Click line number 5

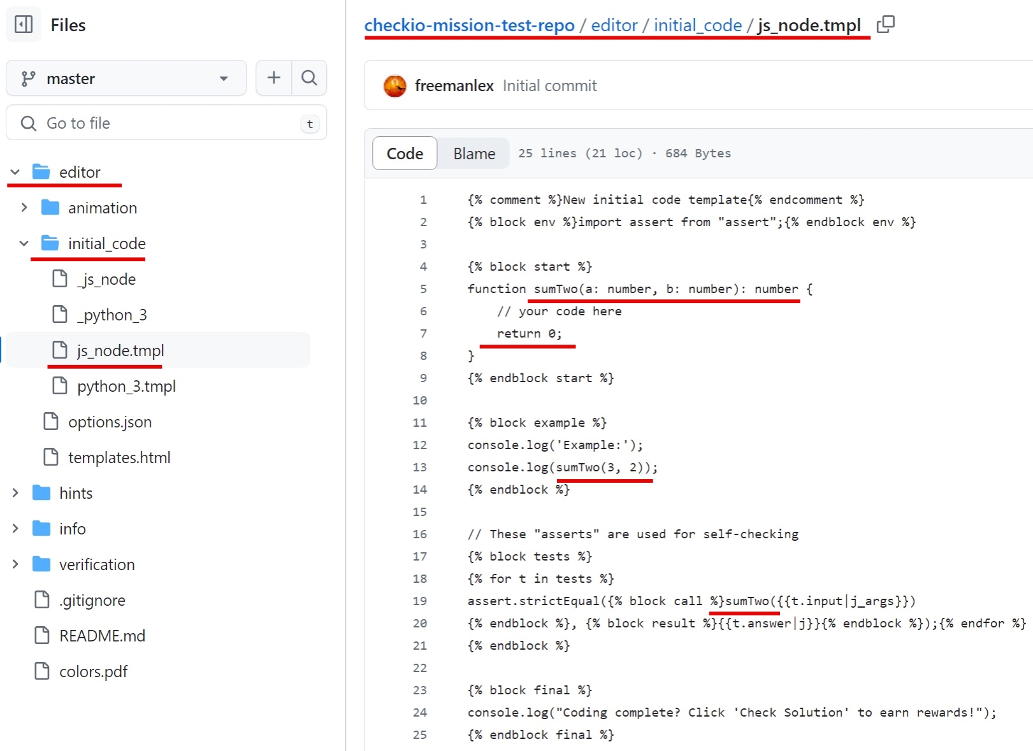click(x=423, y=289)
